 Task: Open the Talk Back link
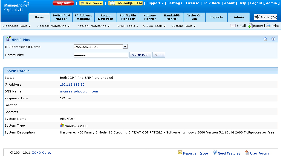(212, 3)
